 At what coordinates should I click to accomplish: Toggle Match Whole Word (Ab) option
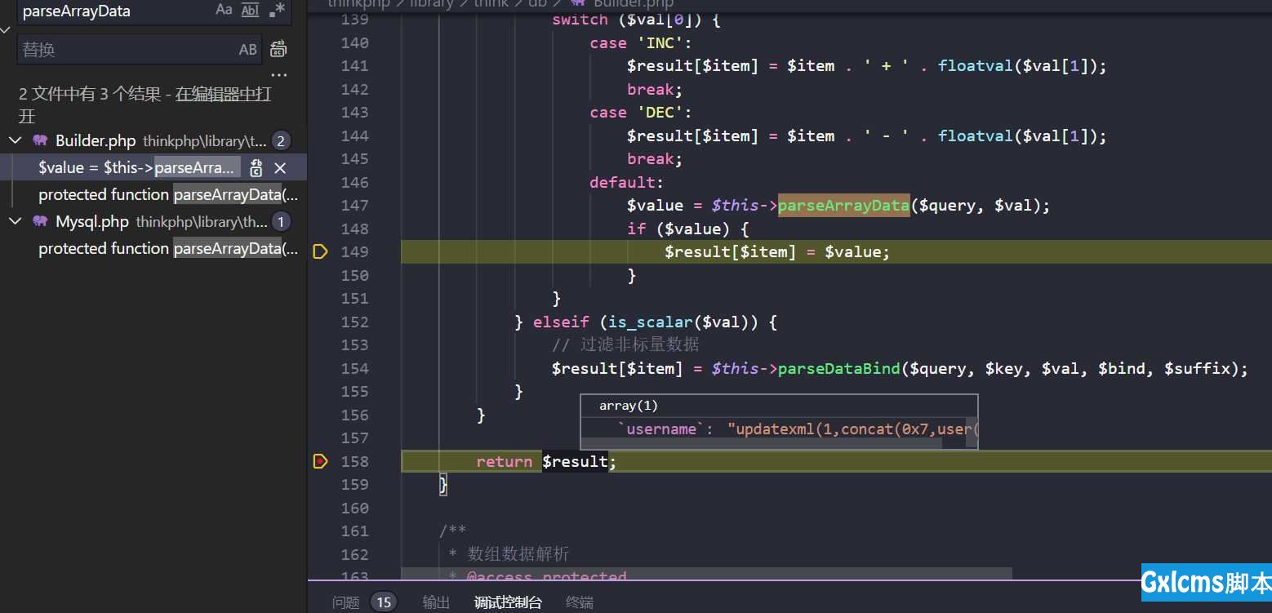tap(251, 10)
